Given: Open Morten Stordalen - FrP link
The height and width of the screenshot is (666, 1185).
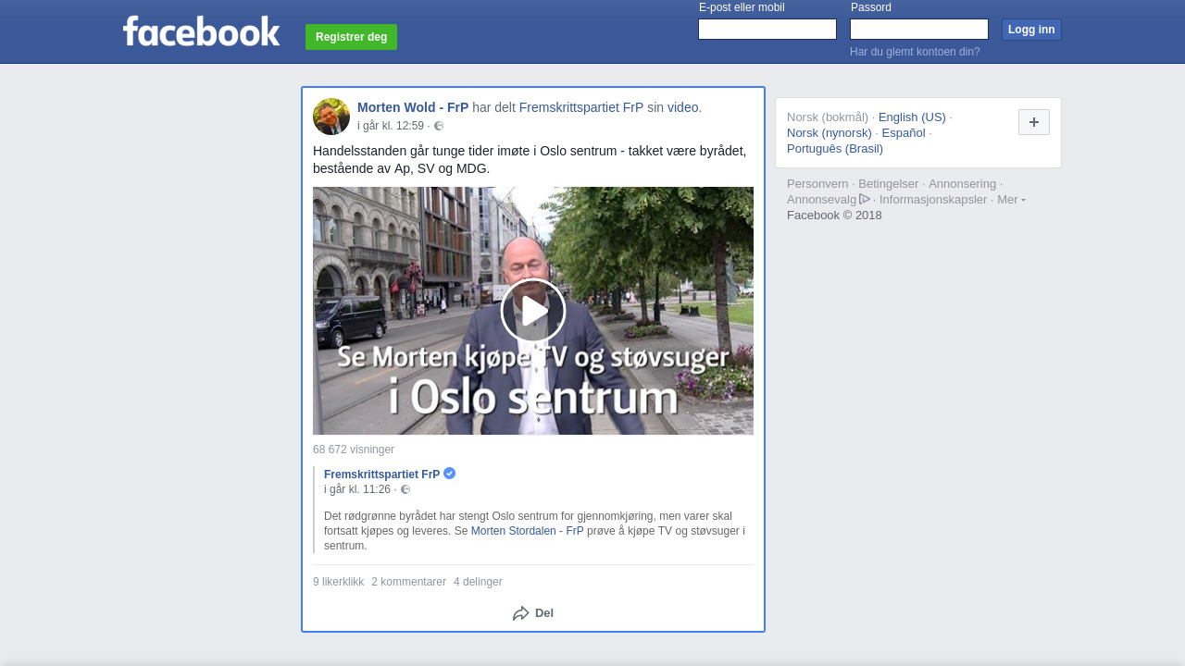Looking at the screenshot, I should [528, 531].
